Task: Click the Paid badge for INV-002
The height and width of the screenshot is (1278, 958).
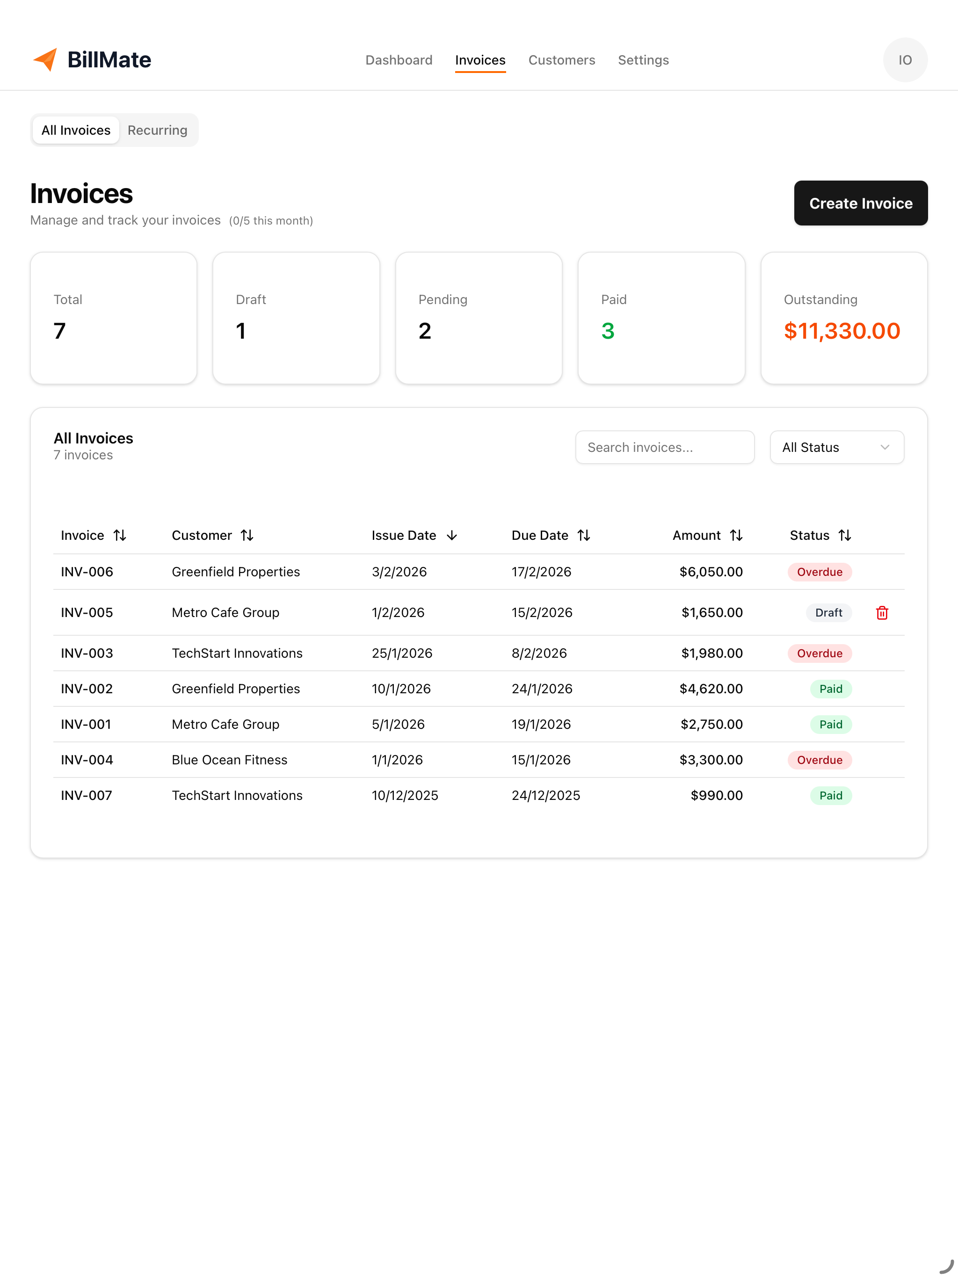Action: point(831,689)
